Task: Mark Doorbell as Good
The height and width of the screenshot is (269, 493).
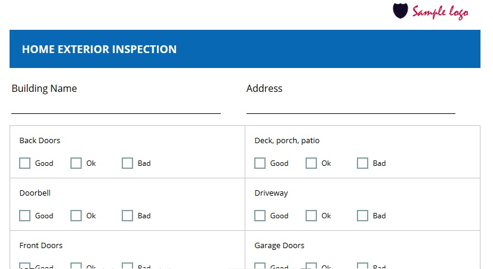Action: click(25, 215)
